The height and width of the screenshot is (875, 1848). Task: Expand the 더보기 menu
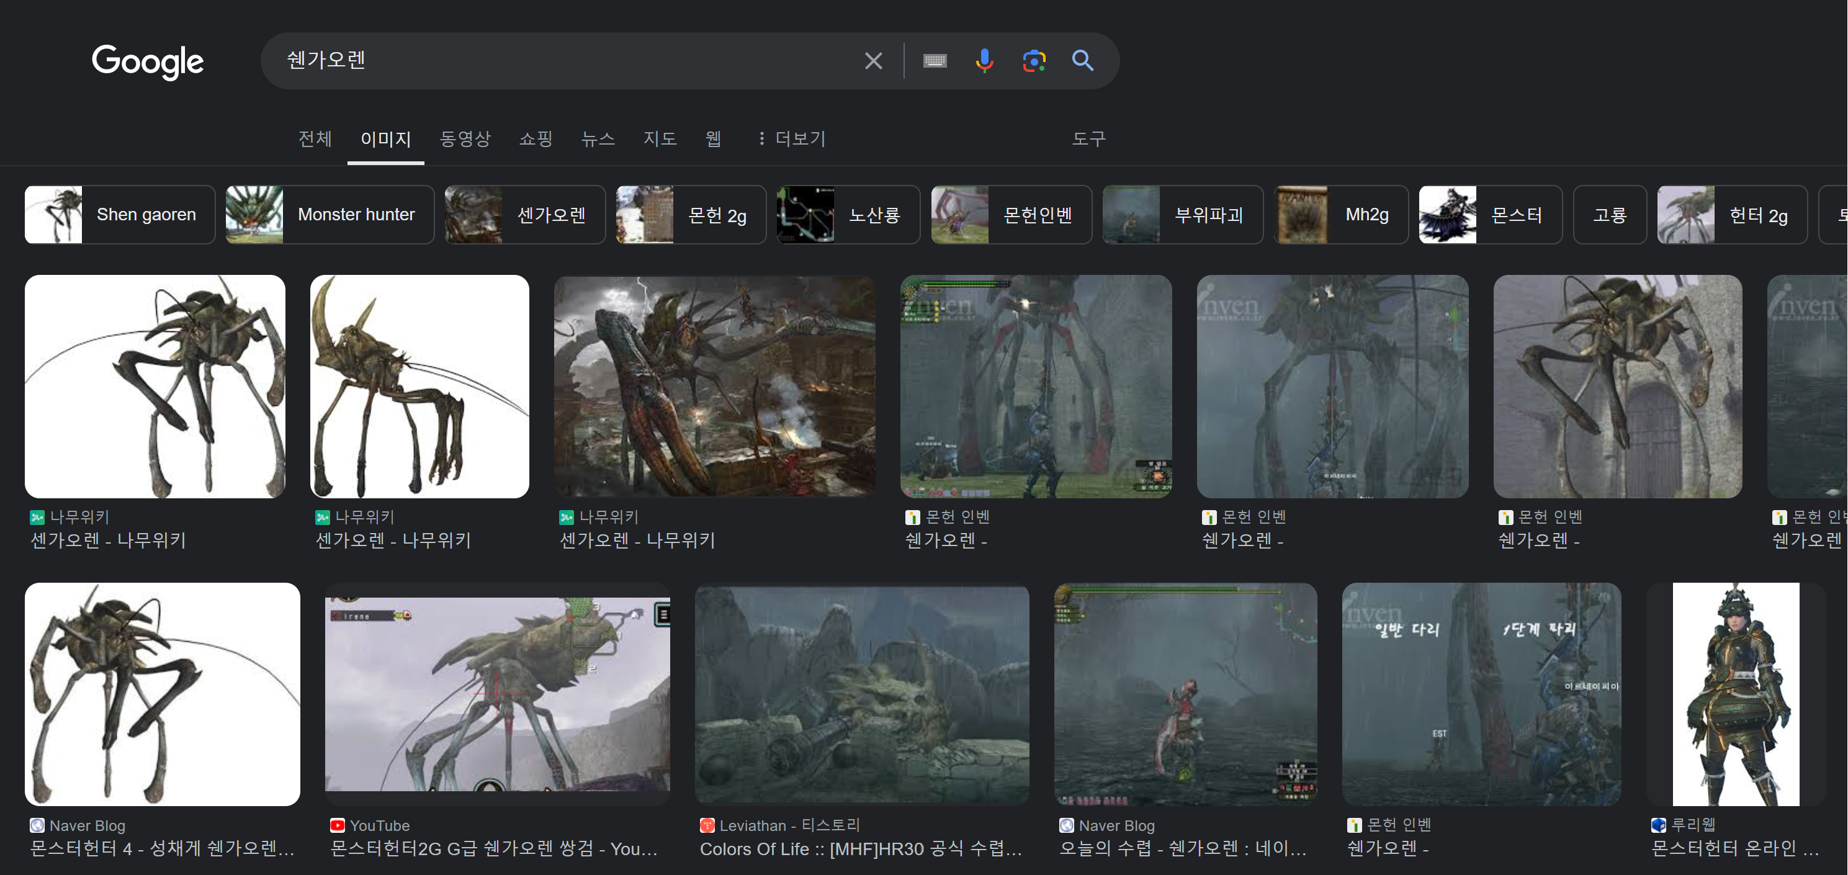click(x=791, y=139)
